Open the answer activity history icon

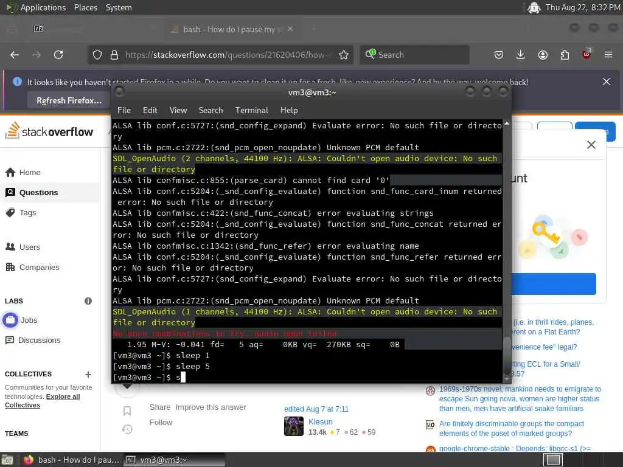tap(127, 429)
